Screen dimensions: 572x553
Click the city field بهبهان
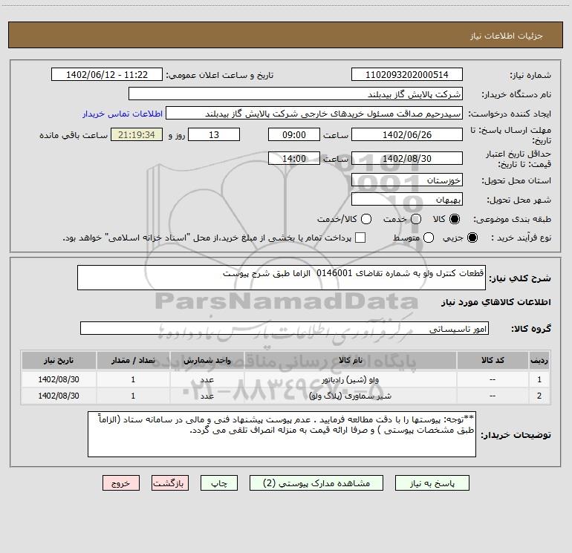point(407,199)
